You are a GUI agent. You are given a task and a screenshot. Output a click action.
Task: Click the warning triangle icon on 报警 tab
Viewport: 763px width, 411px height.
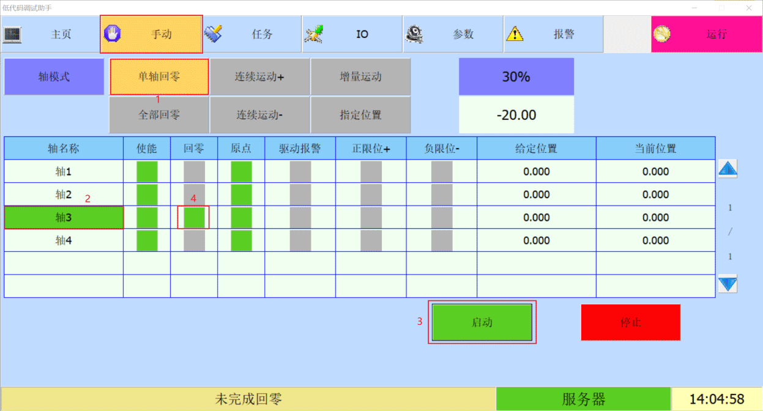coord(515,34)
